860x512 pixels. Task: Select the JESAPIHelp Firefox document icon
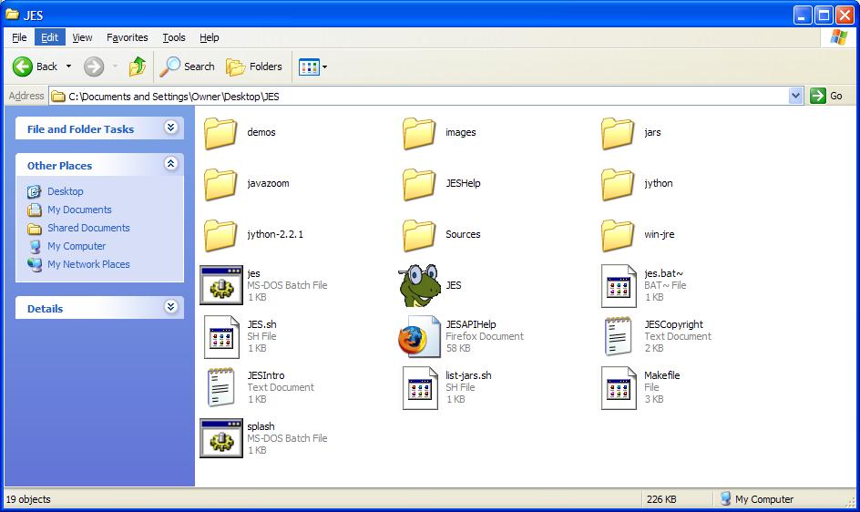(419, 337)
